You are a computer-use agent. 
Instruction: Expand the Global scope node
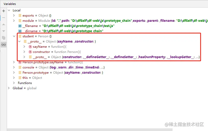click(9, 88)
